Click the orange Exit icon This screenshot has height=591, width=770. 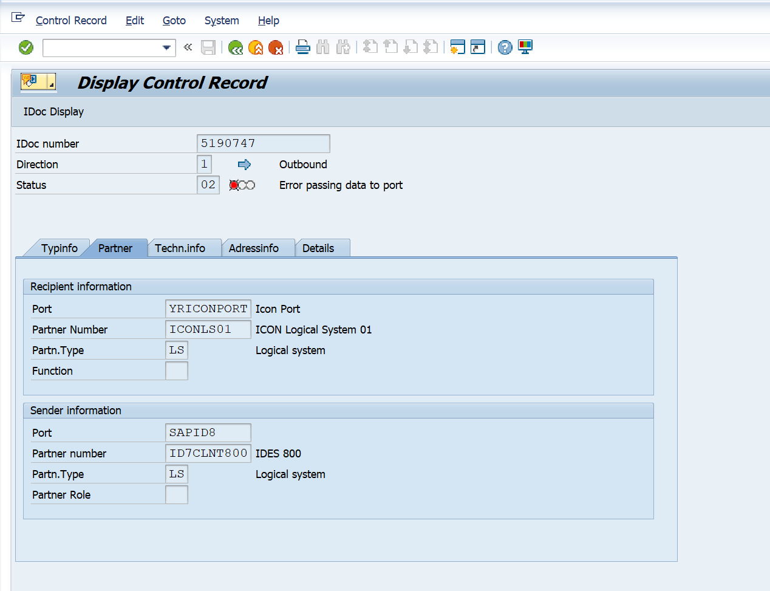[256, 47]
